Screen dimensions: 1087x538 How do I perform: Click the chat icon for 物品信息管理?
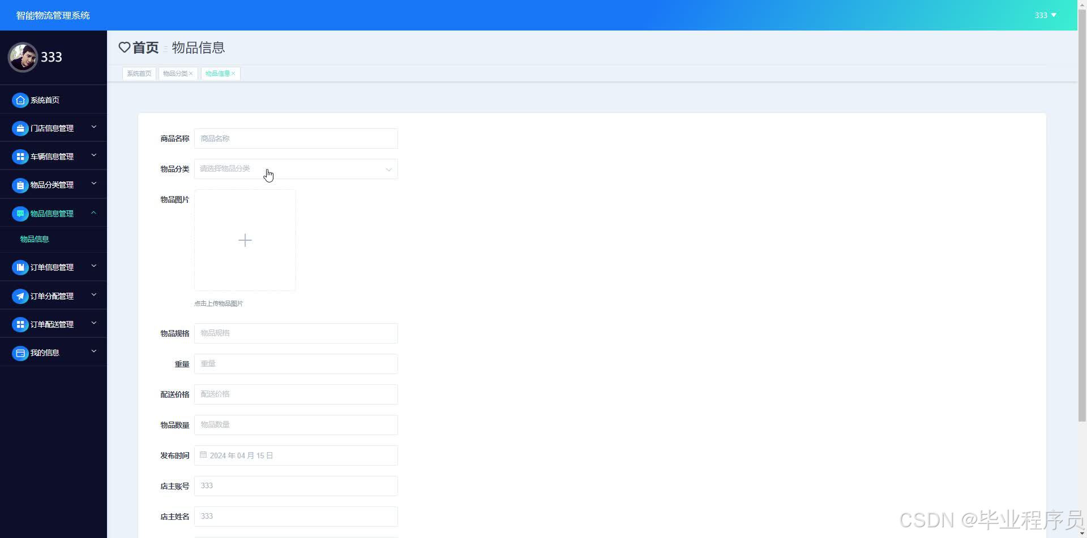[x=20, y=214]
